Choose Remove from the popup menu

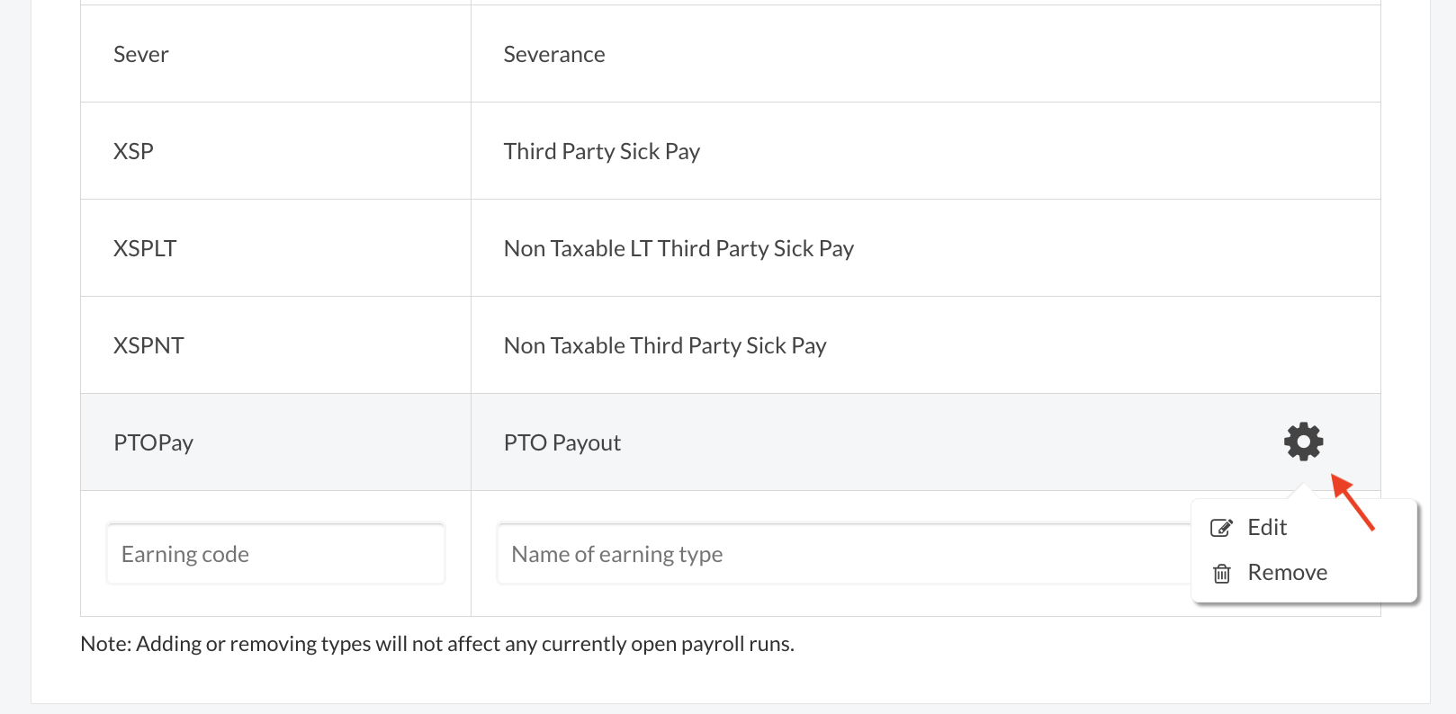tap(1287, 573)
